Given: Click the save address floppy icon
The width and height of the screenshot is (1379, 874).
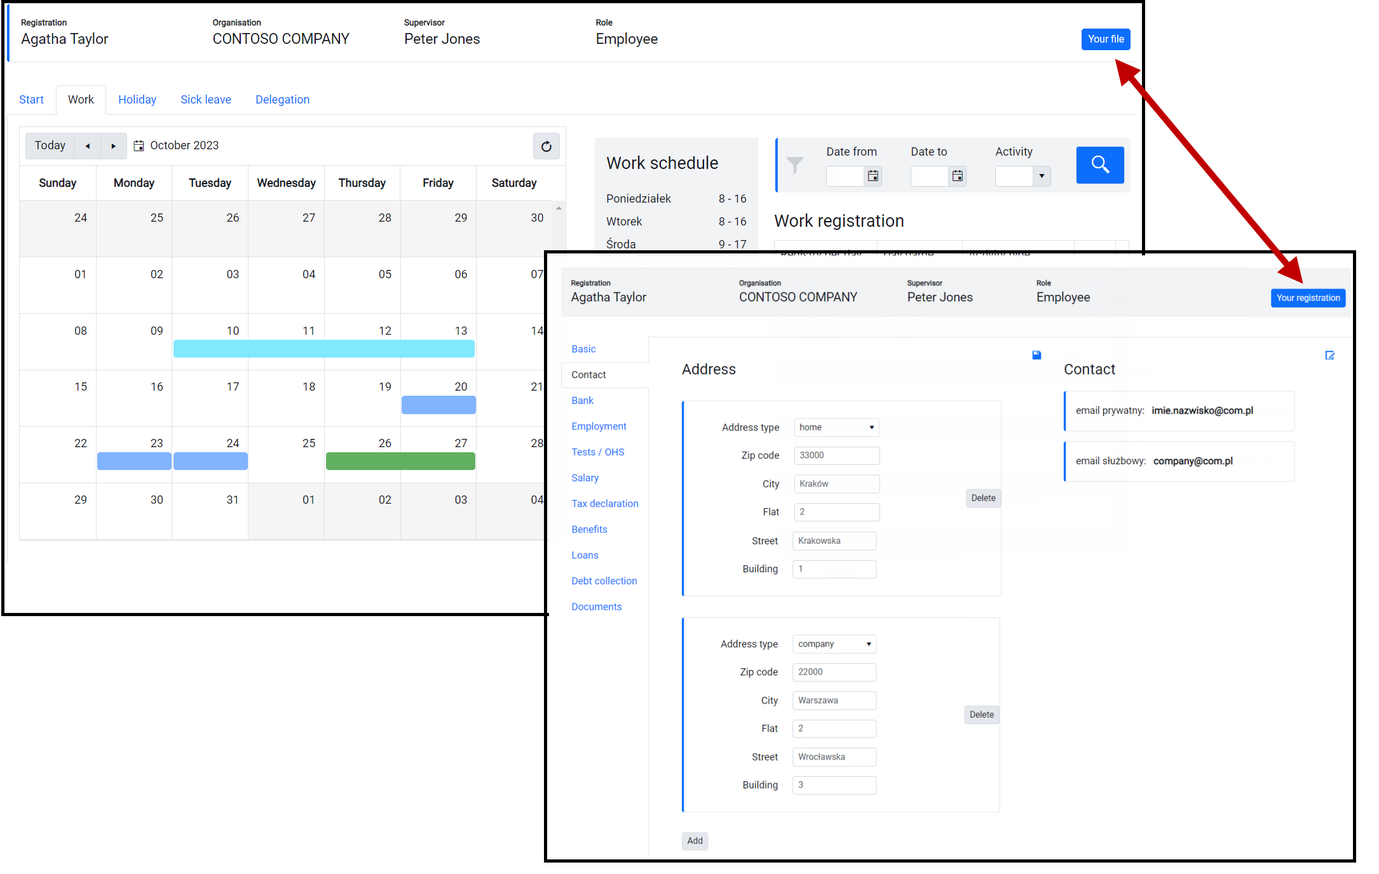Looking at the screenshot, I should click(x=1036, y=355).
